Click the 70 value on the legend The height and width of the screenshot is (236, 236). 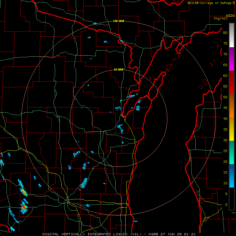225,54
